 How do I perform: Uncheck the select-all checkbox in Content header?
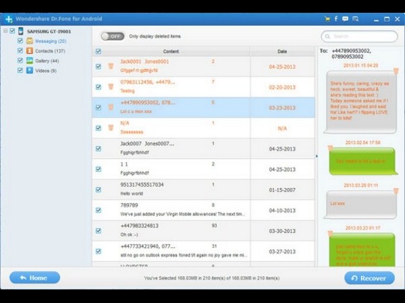click(99, 51)
